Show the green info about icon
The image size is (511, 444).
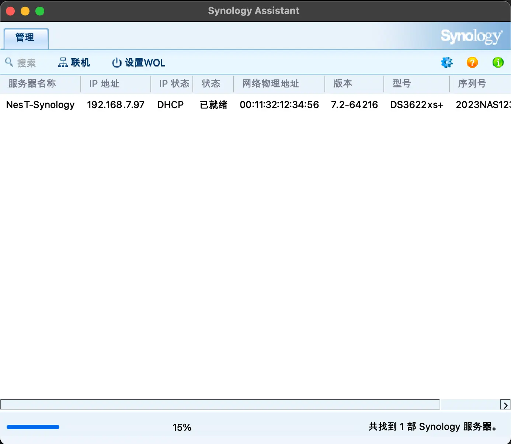[498, 62]
